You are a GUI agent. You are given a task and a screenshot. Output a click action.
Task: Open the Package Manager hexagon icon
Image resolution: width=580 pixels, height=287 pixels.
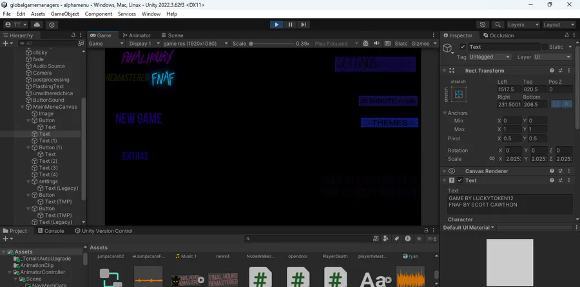(52, 24)
